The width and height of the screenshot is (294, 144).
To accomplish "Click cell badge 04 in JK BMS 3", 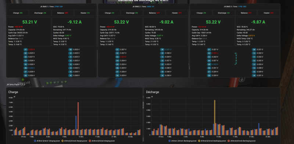I will pos(209,60).
